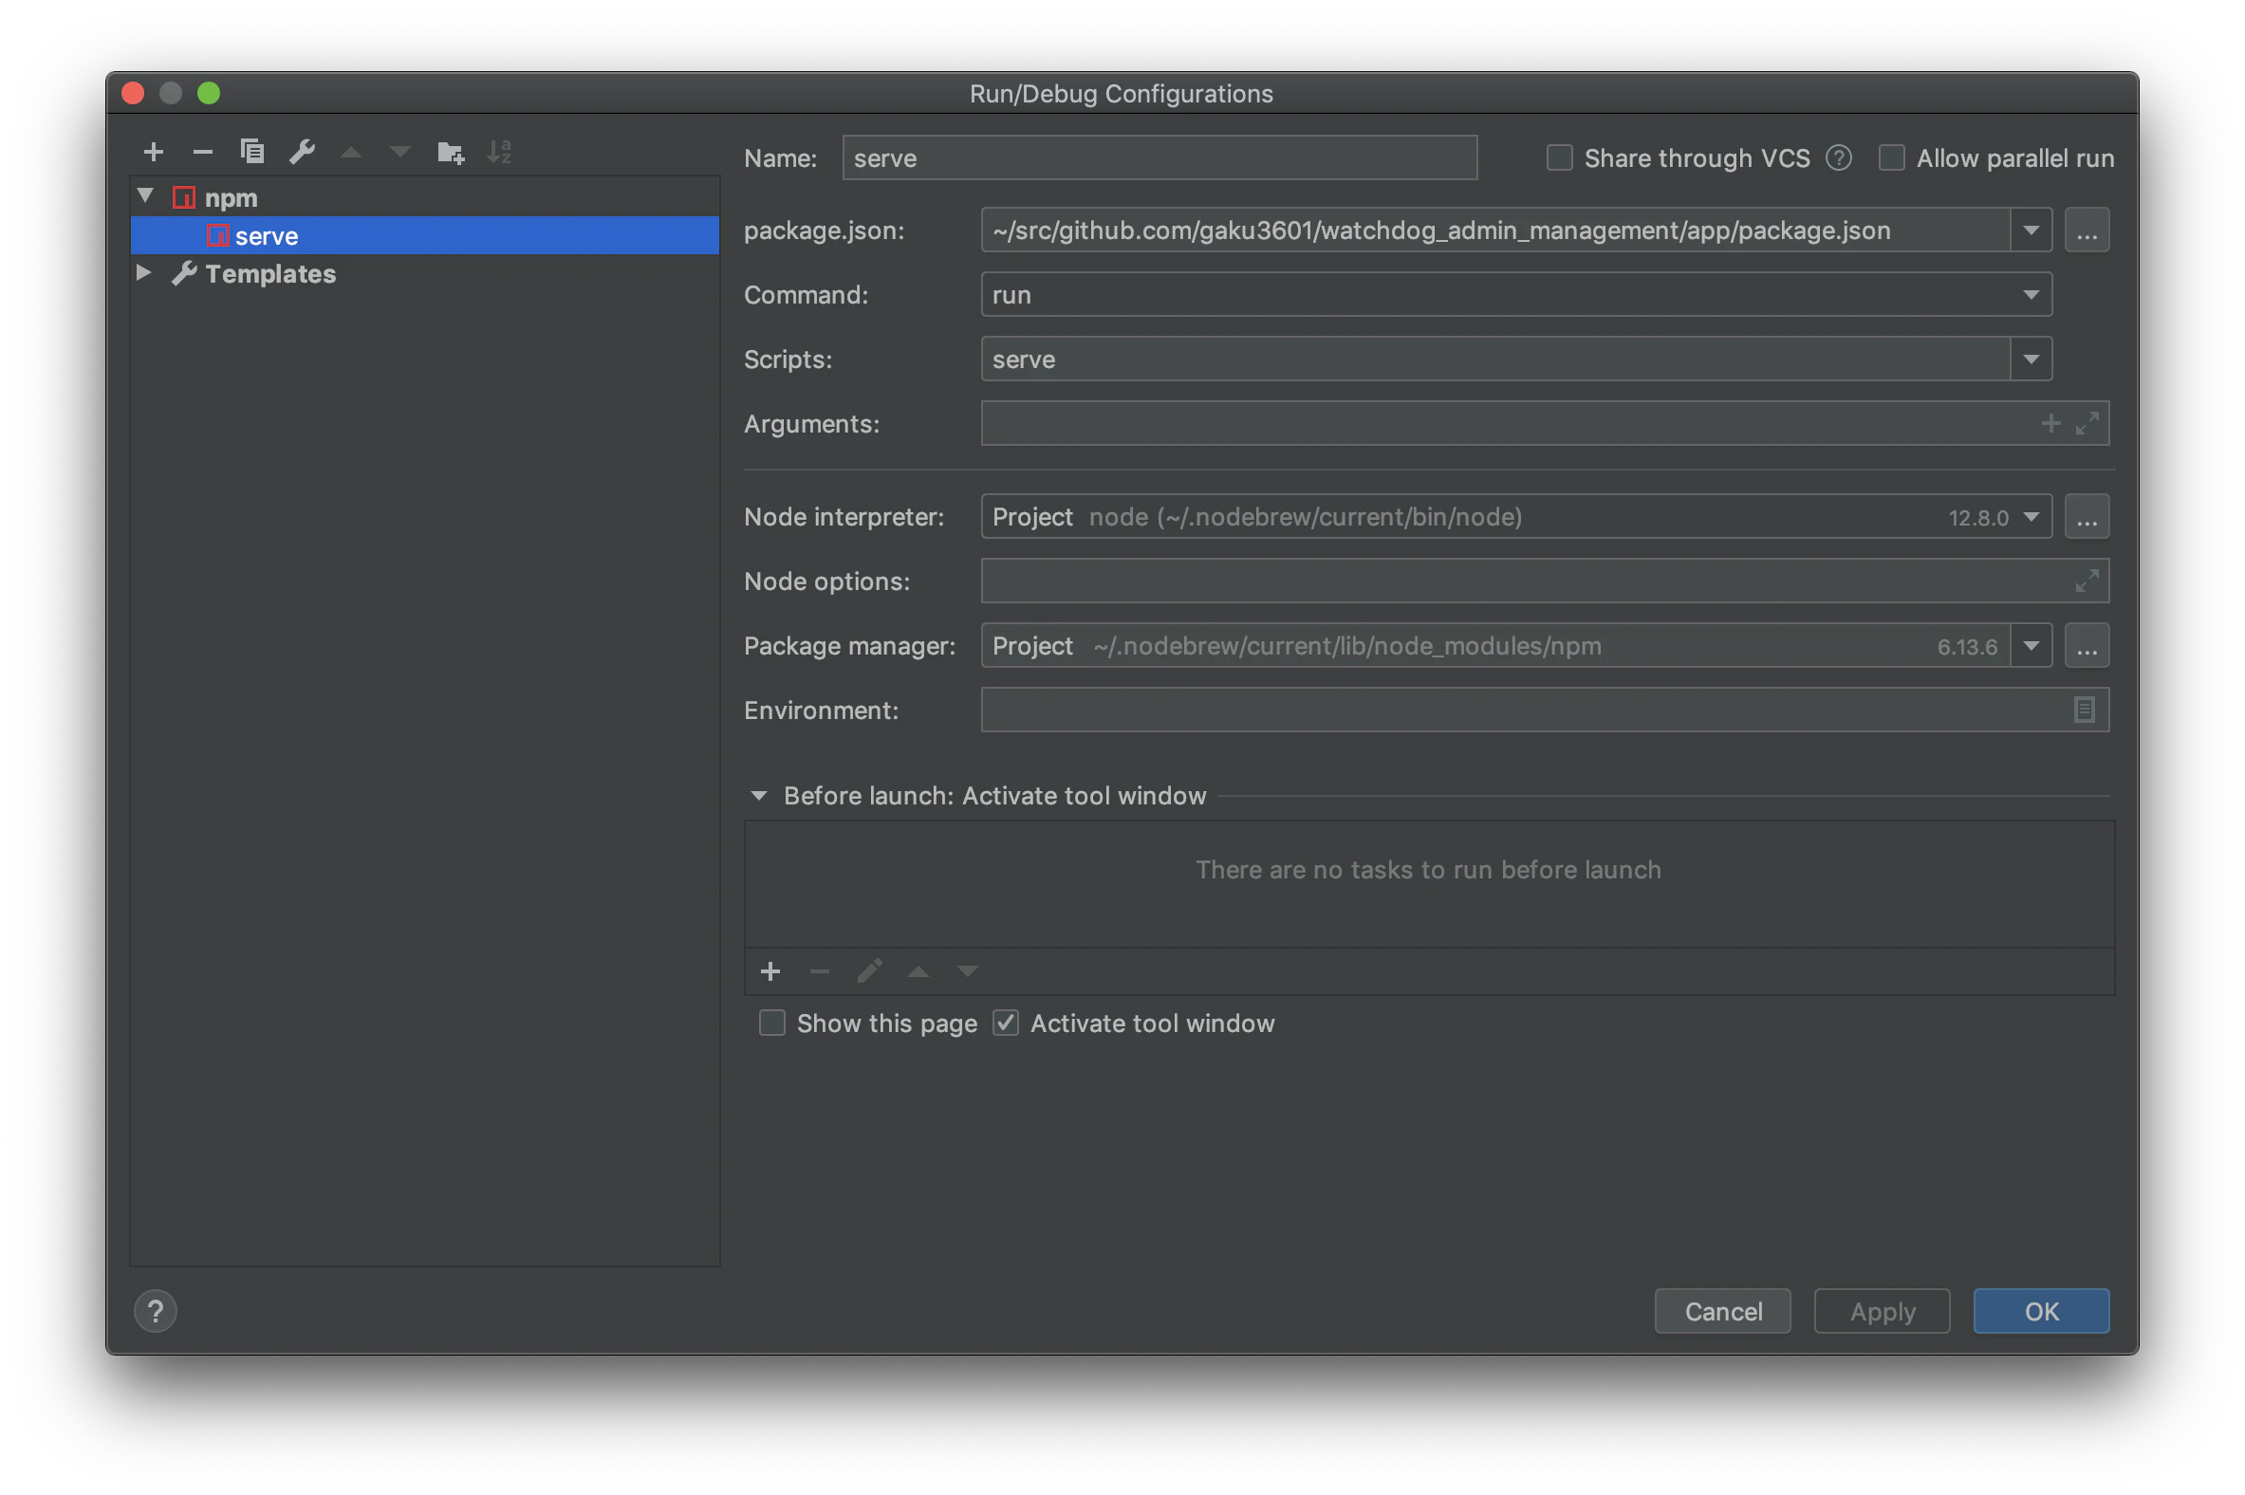Enable the Allow parallel run checkbox
This screenshot has width=2245, height=1495.
[1891, 158]
